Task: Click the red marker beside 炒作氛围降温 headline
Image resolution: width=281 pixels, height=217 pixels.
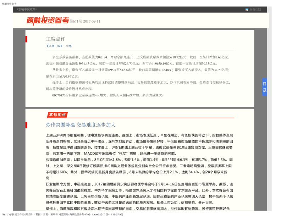Action: pyautogui.click(x=26, y=125)
